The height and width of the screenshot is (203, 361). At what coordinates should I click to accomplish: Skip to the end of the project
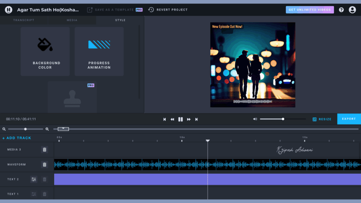pyautogui.click(x=196, y=119)
